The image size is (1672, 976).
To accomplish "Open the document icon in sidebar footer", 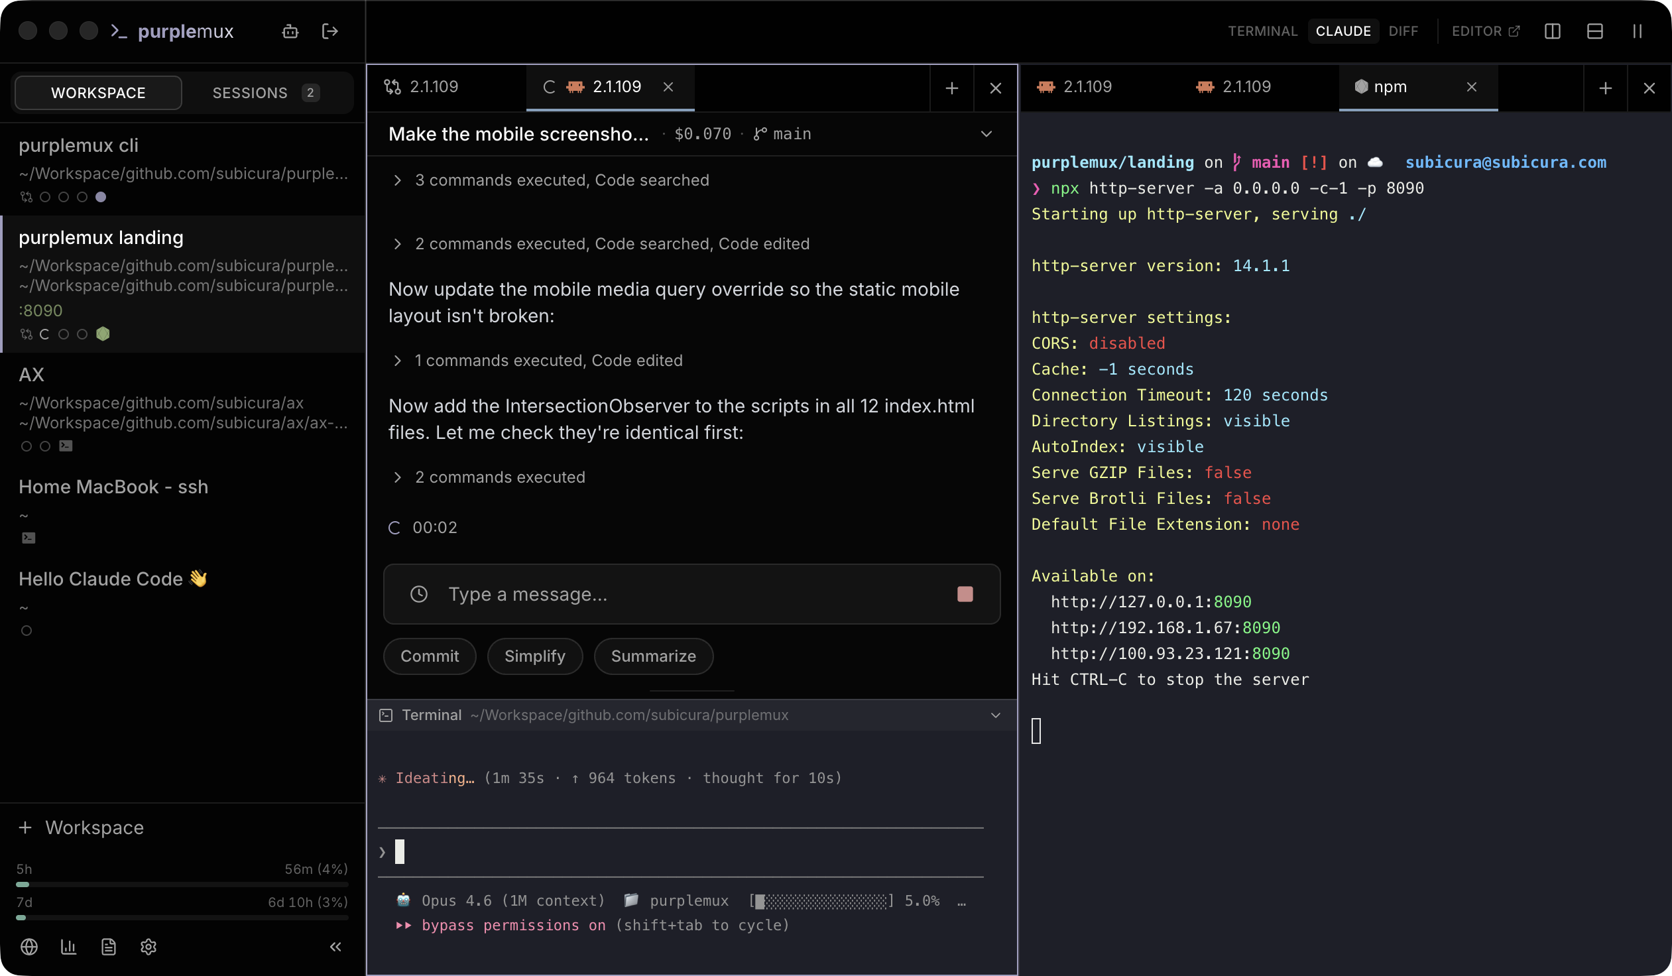I will coord(108,947).
